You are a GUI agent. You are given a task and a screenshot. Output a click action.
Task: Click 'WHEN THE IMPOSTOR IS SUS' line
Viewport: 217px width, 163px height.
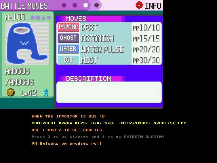(68, 116)
